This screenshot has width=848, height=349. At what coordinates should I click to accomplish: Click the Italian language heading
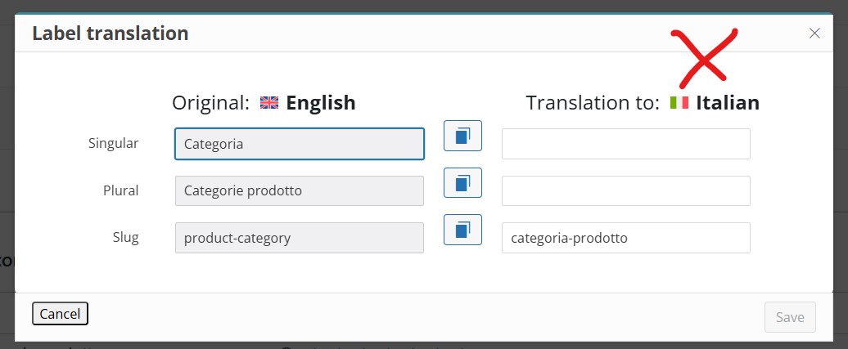[x=728, y=103]
